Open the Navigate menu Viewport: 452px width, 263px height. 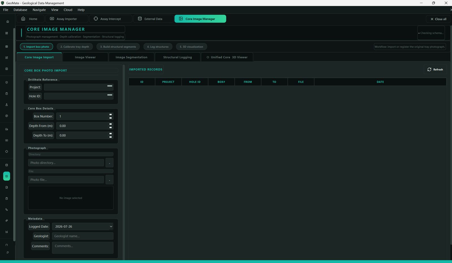point(39,10)
